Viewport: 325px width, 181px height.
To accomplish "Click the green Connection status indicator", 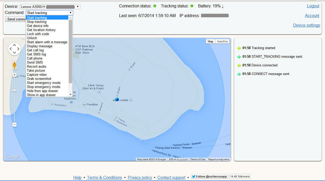I will pos(155,6).
